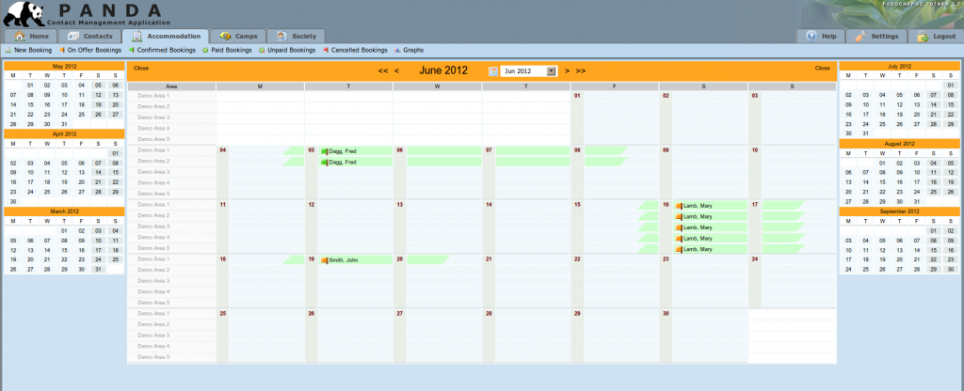Open Smith, John booking on June 19
Image resolution: width=964 pixels, height=391 pixels.
343,259
